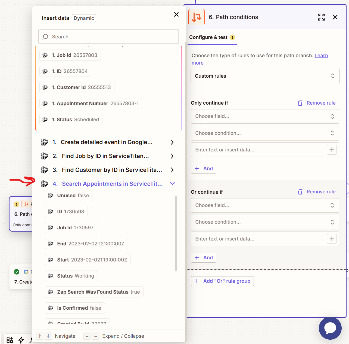349x344 pixels.
Task: Select the 6. Path step card on canvas
Action: point(21,214)
